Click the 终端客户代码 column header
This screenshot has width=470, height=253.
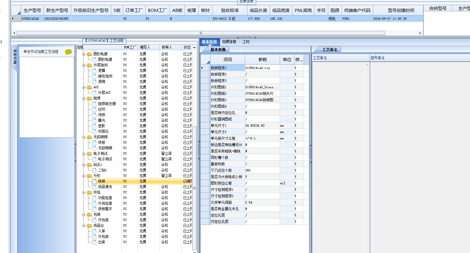[x=357, y=10]
